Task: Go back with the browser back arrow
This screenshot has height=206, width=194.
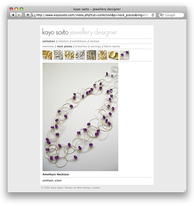Action: [x=13, y=15]
